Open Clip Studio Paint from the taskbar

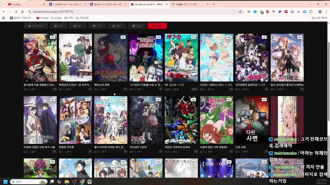89,182
